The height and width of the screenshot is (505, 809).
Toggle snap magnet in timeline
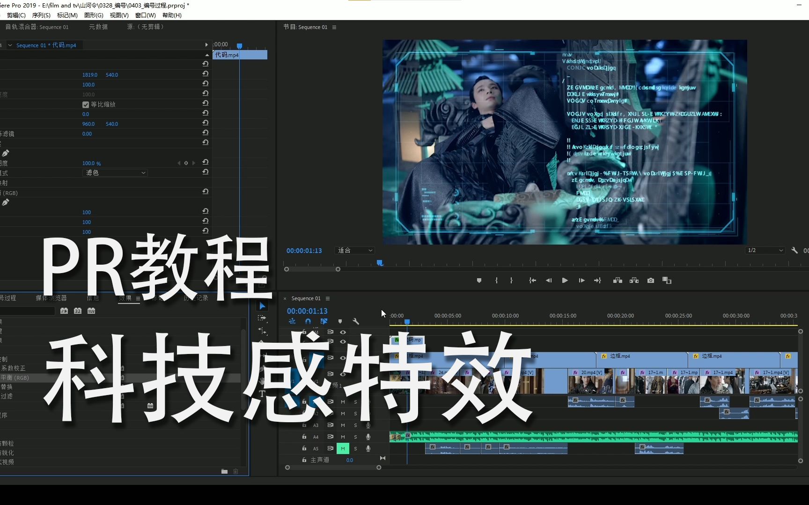click(308, 321)
